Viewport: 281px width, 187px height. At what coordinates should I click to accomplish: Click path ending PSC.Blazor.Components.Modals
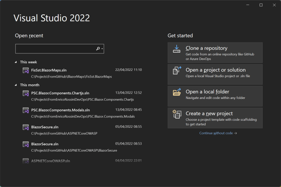tap(83, 116)
